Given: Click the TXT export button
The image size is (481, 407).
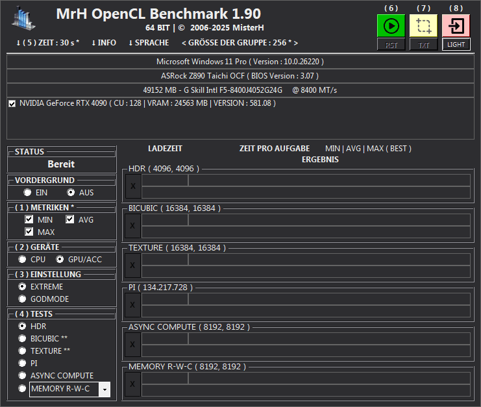Looking at the screenshot, I should (423, 45).
